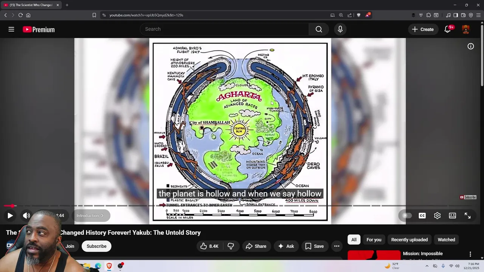Expand Introduction chapter list

90,216
